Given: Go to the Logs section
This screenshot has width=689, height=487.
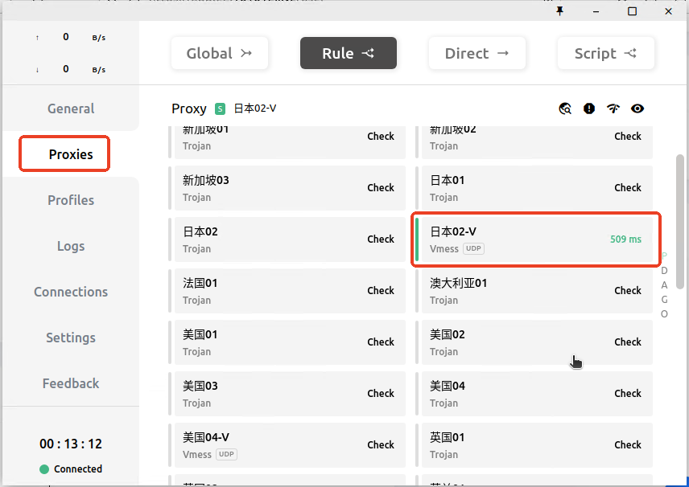Looking at the screenshot, I should pyautogui.click(x=71, y=246).
